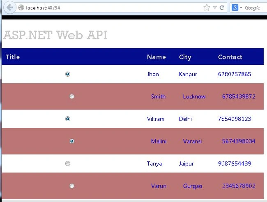Click the ASP.NET Web API heading
The image size is (267, 202).
(x=55, y=35)
